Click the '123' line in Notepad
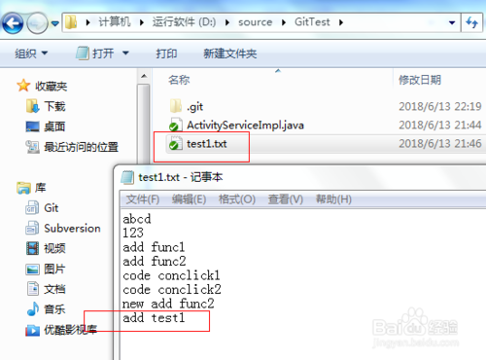The image size is (486, 360). coord(133,233)
